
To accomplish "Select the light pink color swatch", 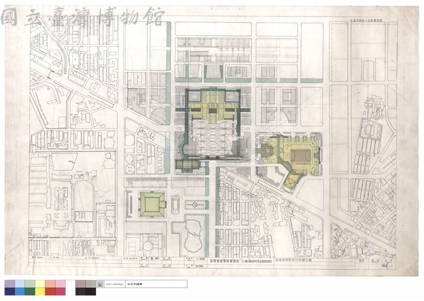I will pyautogui.click(x=60, y=284).
